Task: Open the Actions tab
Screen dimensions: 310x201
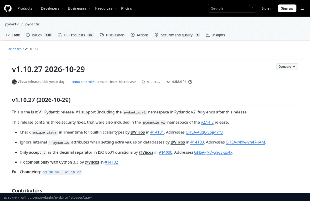Action: tap(139, 35)
